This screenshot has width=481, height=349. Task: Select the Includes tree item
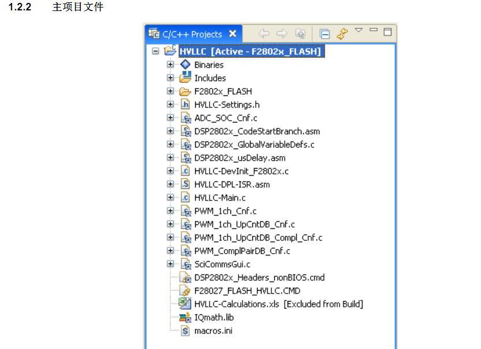point(210,78)
